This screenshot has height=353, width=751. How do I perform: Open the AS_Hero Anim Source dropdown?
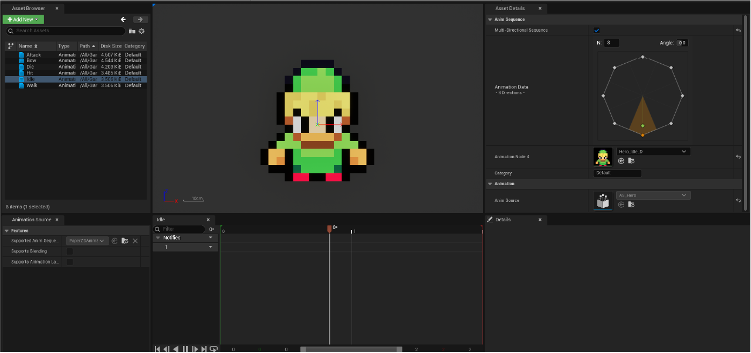[654, 195]
